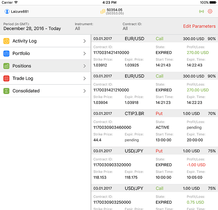Image resolution: width=218 pixels, height=210 pixels.
Task: Tap start time 10:00:00
Action: pyautogui.click(x=163, y=177)
